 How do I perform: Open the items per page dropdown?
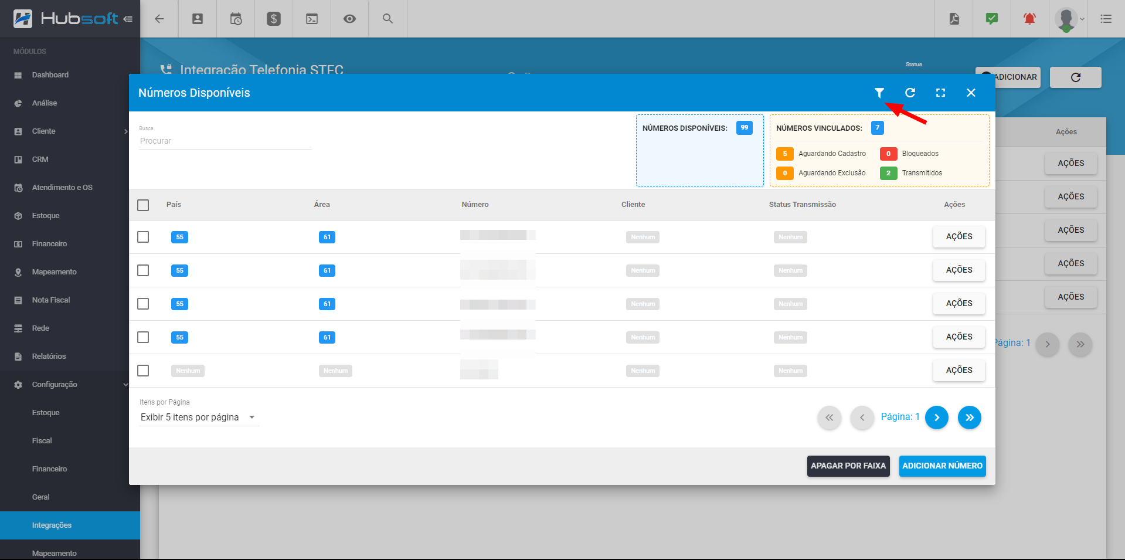pyautogui.click(x=198, y=418)
